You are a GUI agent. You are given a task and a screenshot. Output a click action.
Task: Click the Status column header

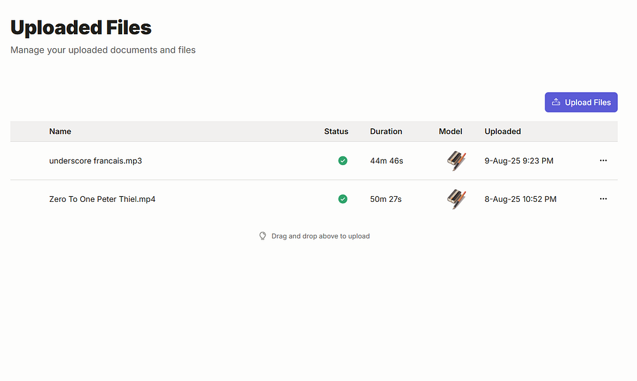[336, 131]
